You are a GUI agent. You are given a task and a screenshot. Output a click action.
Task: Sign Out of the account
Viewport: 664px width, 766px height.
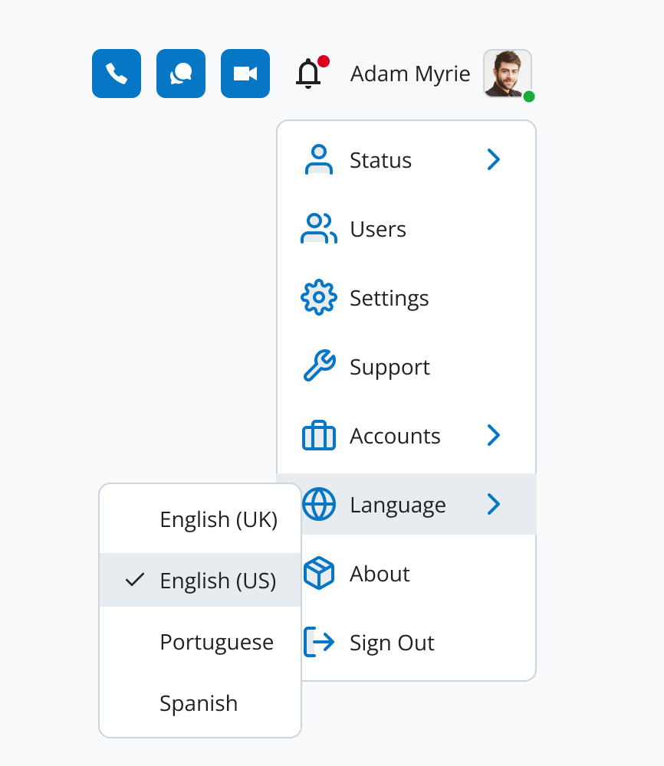click(x=392, y=643)
